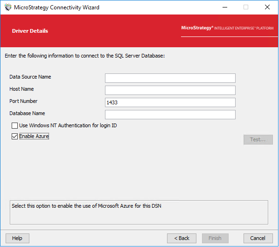279x247 pixels.
Task: Click the Data Source Name label
Action: point(30,77)
